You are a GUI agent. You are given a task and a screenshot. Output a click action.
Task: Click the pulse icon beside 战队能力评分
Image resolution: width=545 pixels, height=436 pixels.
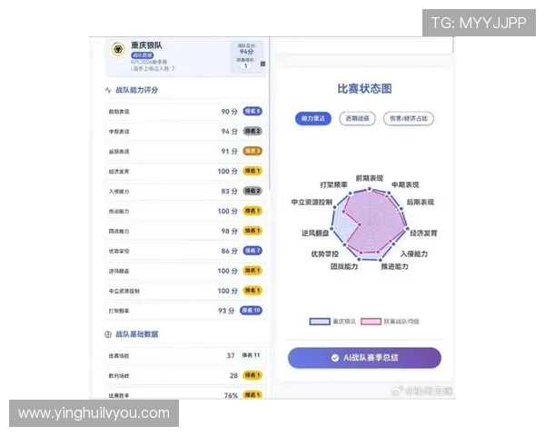click(x=108, y=90)
